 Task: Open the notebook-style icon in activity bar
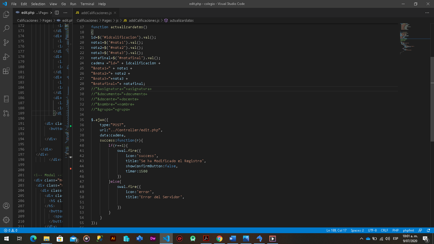[x=6, y=99]
